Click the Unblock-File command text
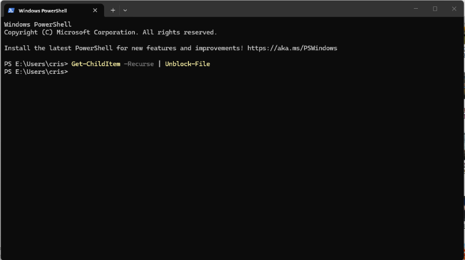This screenshot has width=465, height=260. click(x=187, y=64)
